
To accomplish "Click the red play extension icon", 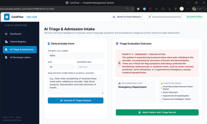I will click(x=150, y=9).
